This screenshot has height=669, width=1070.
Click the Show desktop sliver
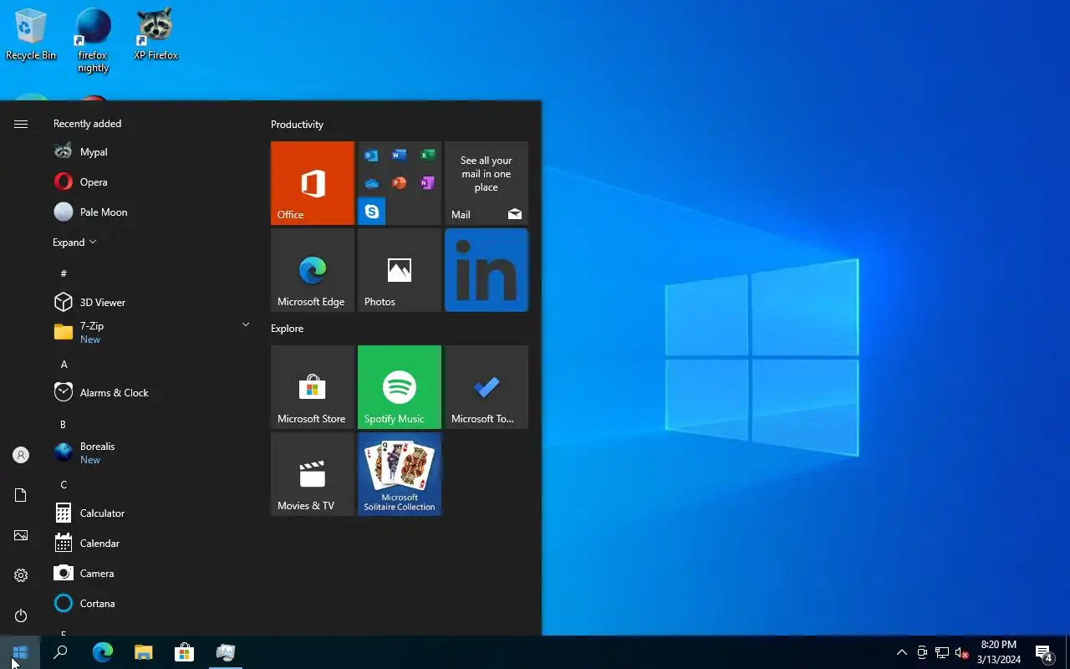click(x=1067, y=652)
